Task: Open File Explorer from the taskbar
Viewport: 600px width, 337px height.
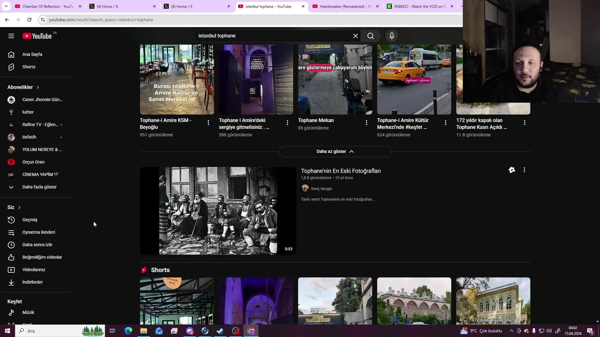Action: click(143, 331)
